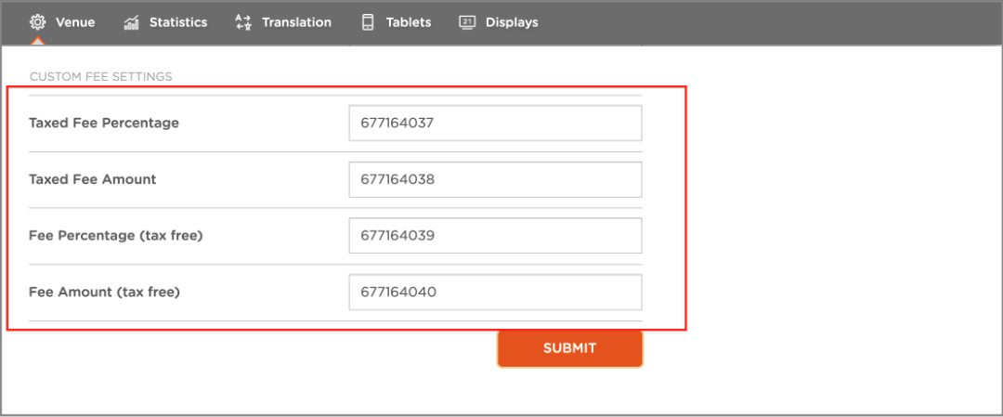Click the Fee Percentage (tax free) label

116,236
